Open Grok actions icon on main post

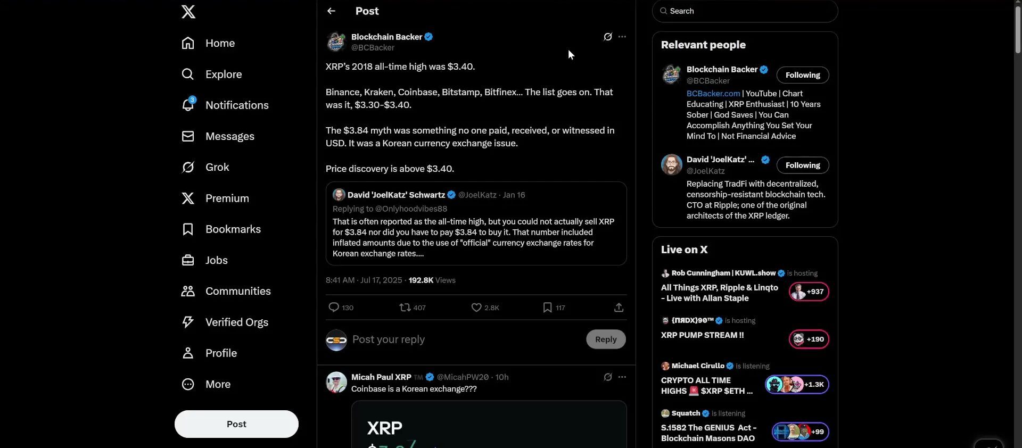(607, 37)
